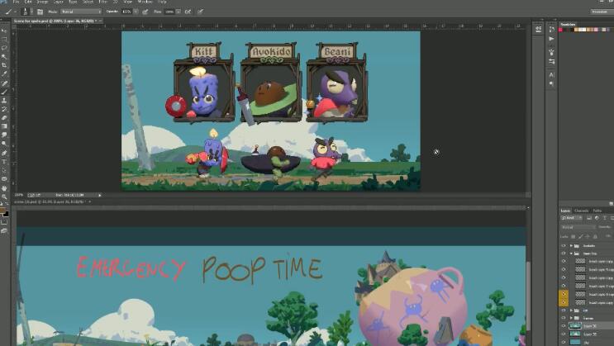
Task: Select the Dodge tool
Action: (4, 144)
